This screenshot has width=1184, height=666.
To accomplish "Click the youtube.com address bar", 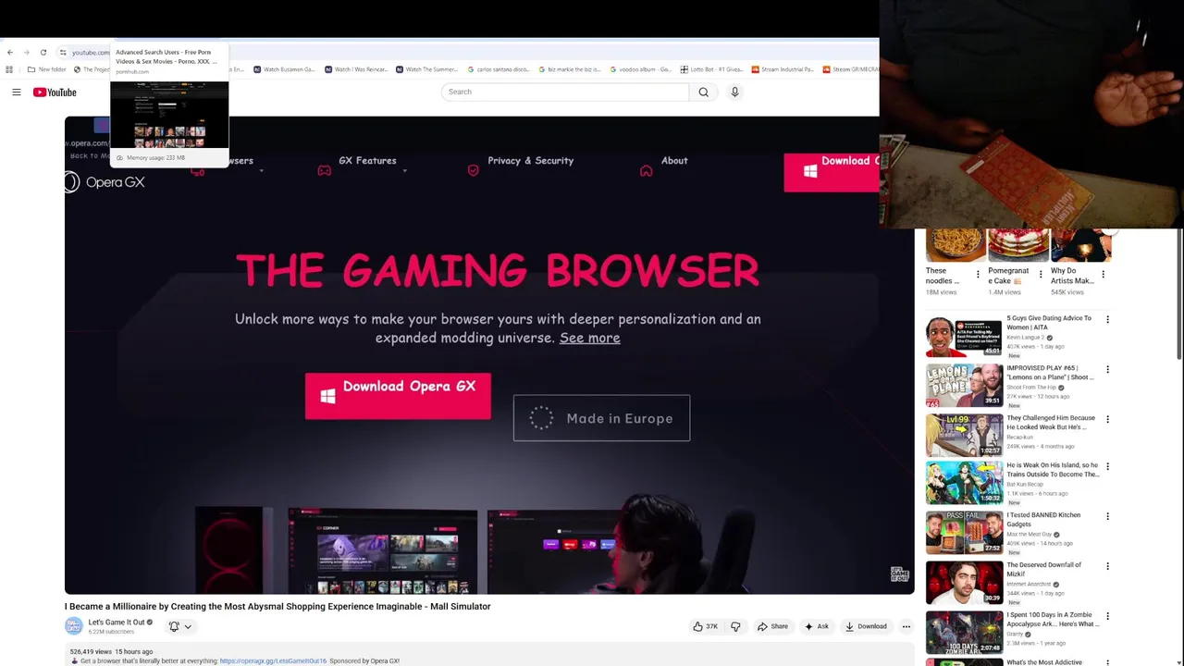I will coord(91,52).
